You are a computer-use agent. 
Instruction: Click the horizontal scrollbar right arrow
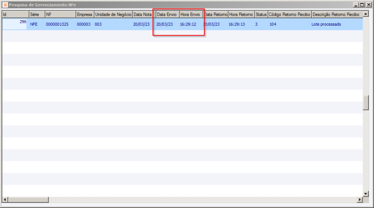click(360, 200)
